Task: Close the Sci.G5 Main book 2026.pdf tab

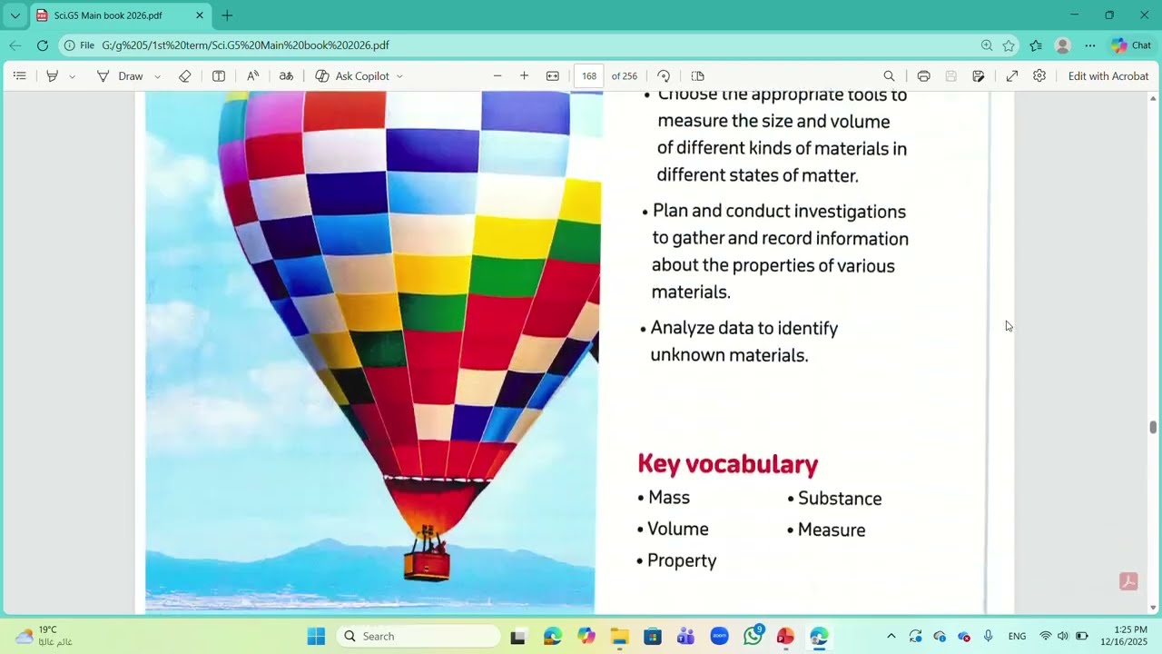Action: tap(200, 15)
